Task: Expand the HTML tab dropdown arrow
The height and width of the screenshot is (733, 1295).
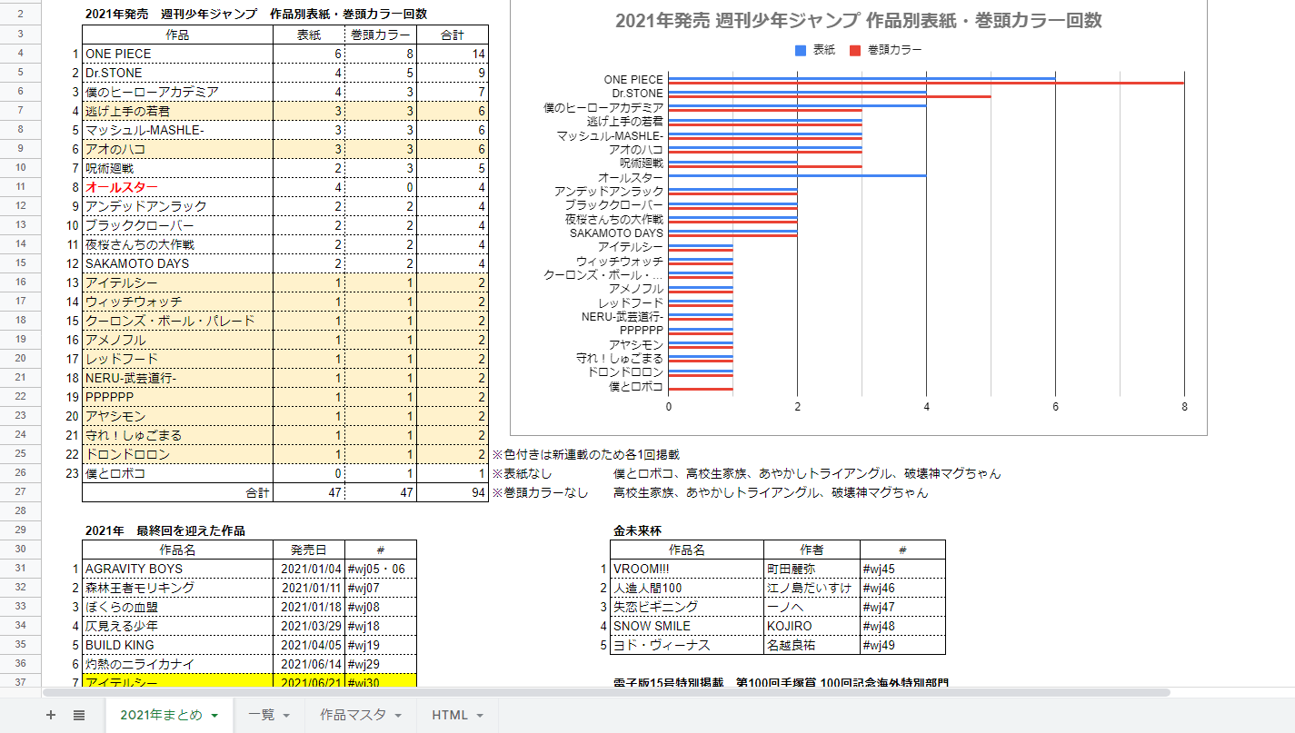Action: [480, 716]
